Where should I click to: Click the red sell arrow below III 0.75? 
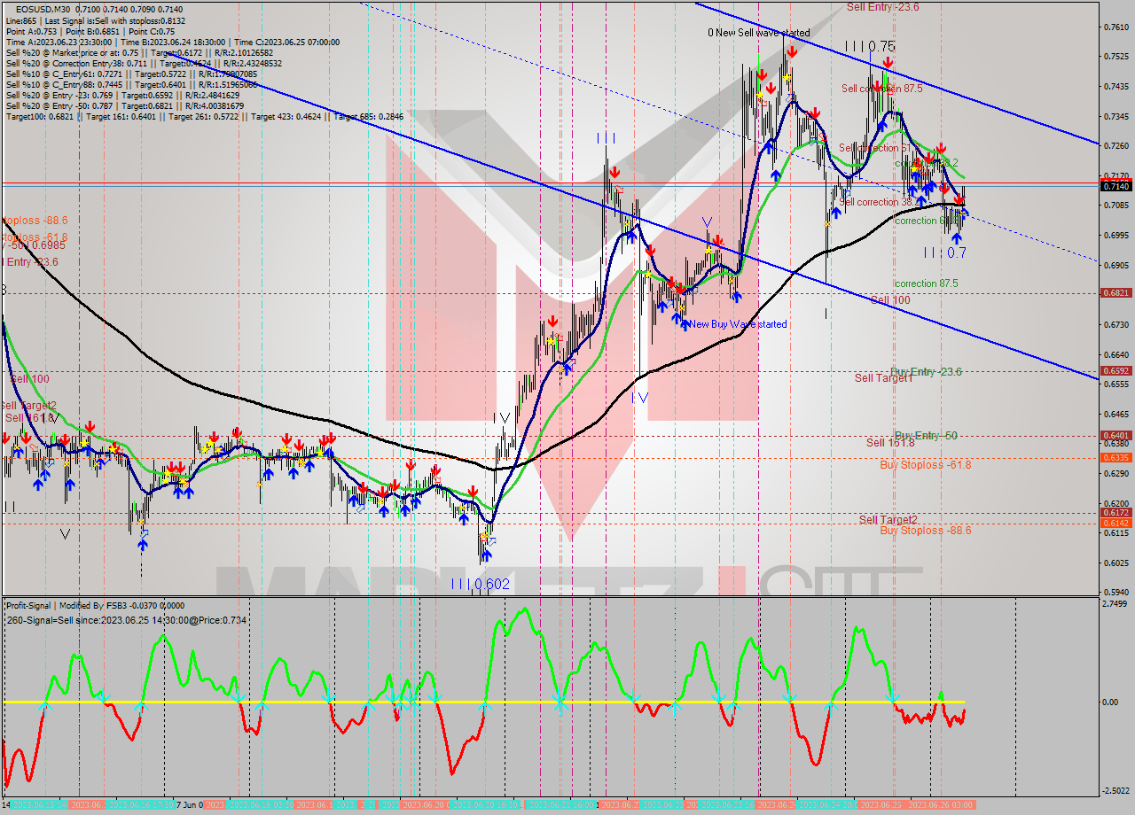point(888,64)
